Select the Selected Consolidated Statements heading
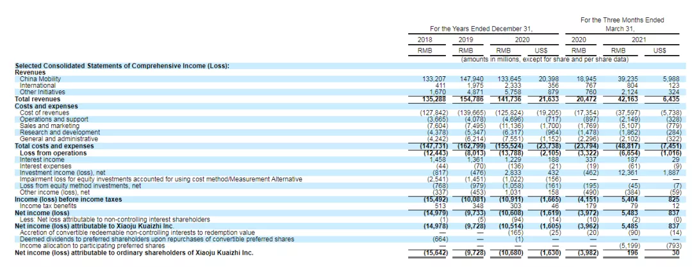The width and height of the screenshot is (692, 267). point(122,66)
